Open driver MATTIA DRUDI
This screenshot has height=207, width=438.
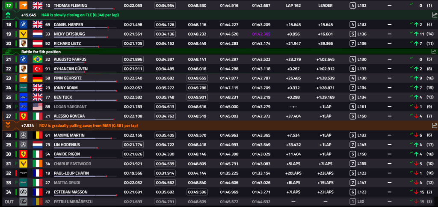pyautogui.click(x=66, y=183)
